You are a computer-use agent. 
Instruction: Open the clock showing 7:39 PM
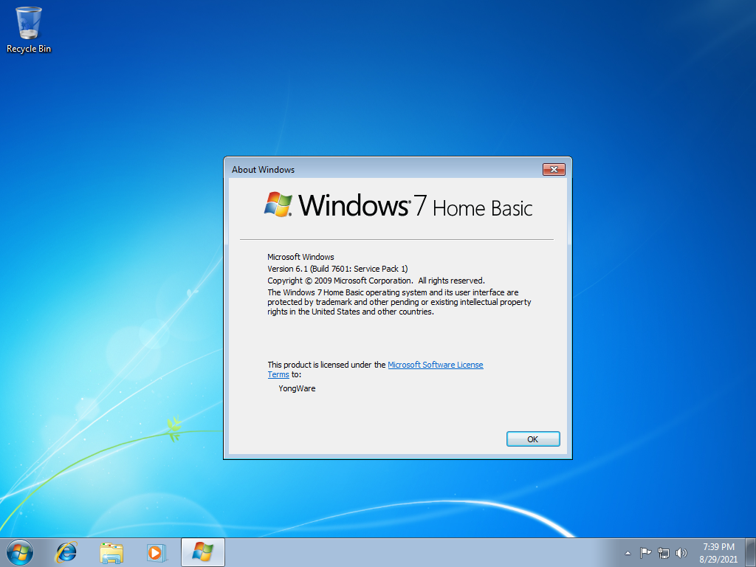point(718,552)
